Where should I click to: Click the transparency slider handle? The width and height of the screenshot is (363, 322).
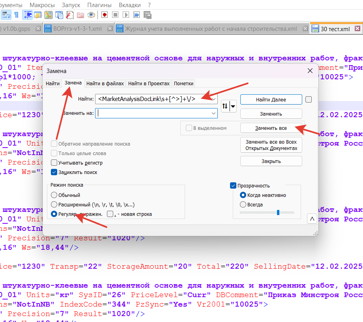click(x=278, y=212)
